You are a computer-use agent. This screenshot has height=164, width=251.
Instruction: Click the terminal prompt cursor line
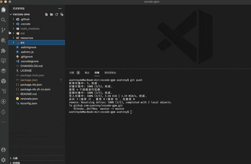pyautogui.click(x=100, y=112)
